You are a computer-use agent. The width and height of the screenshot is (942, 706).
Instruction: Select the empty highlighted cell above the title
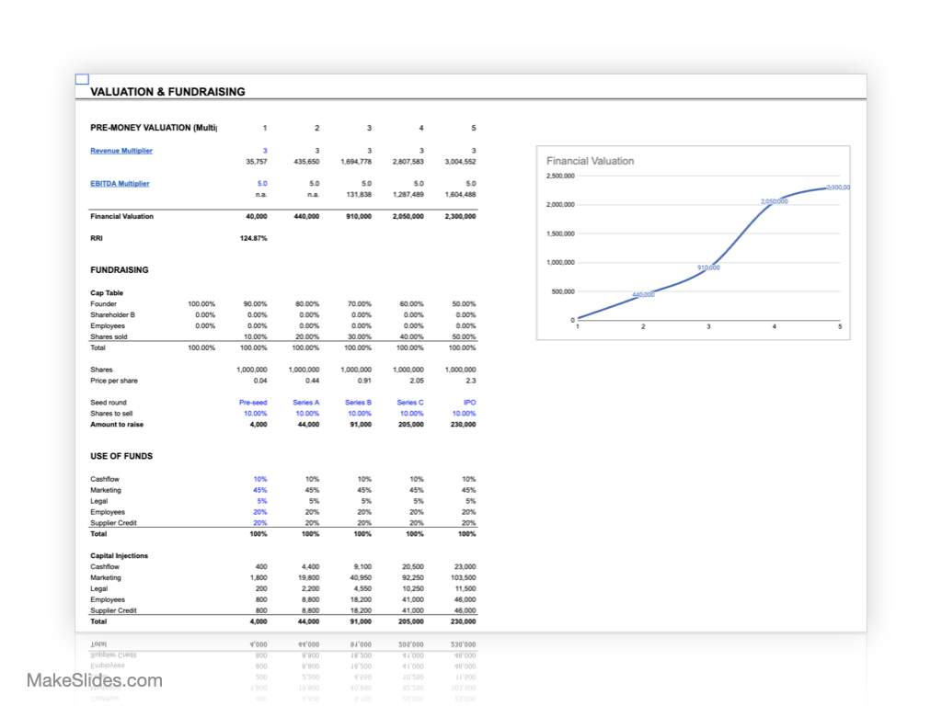82,80
